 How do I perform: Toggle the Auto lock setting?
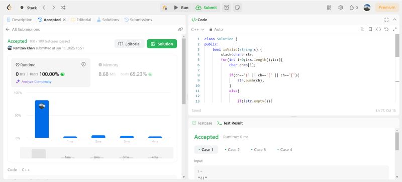(216, 30)
